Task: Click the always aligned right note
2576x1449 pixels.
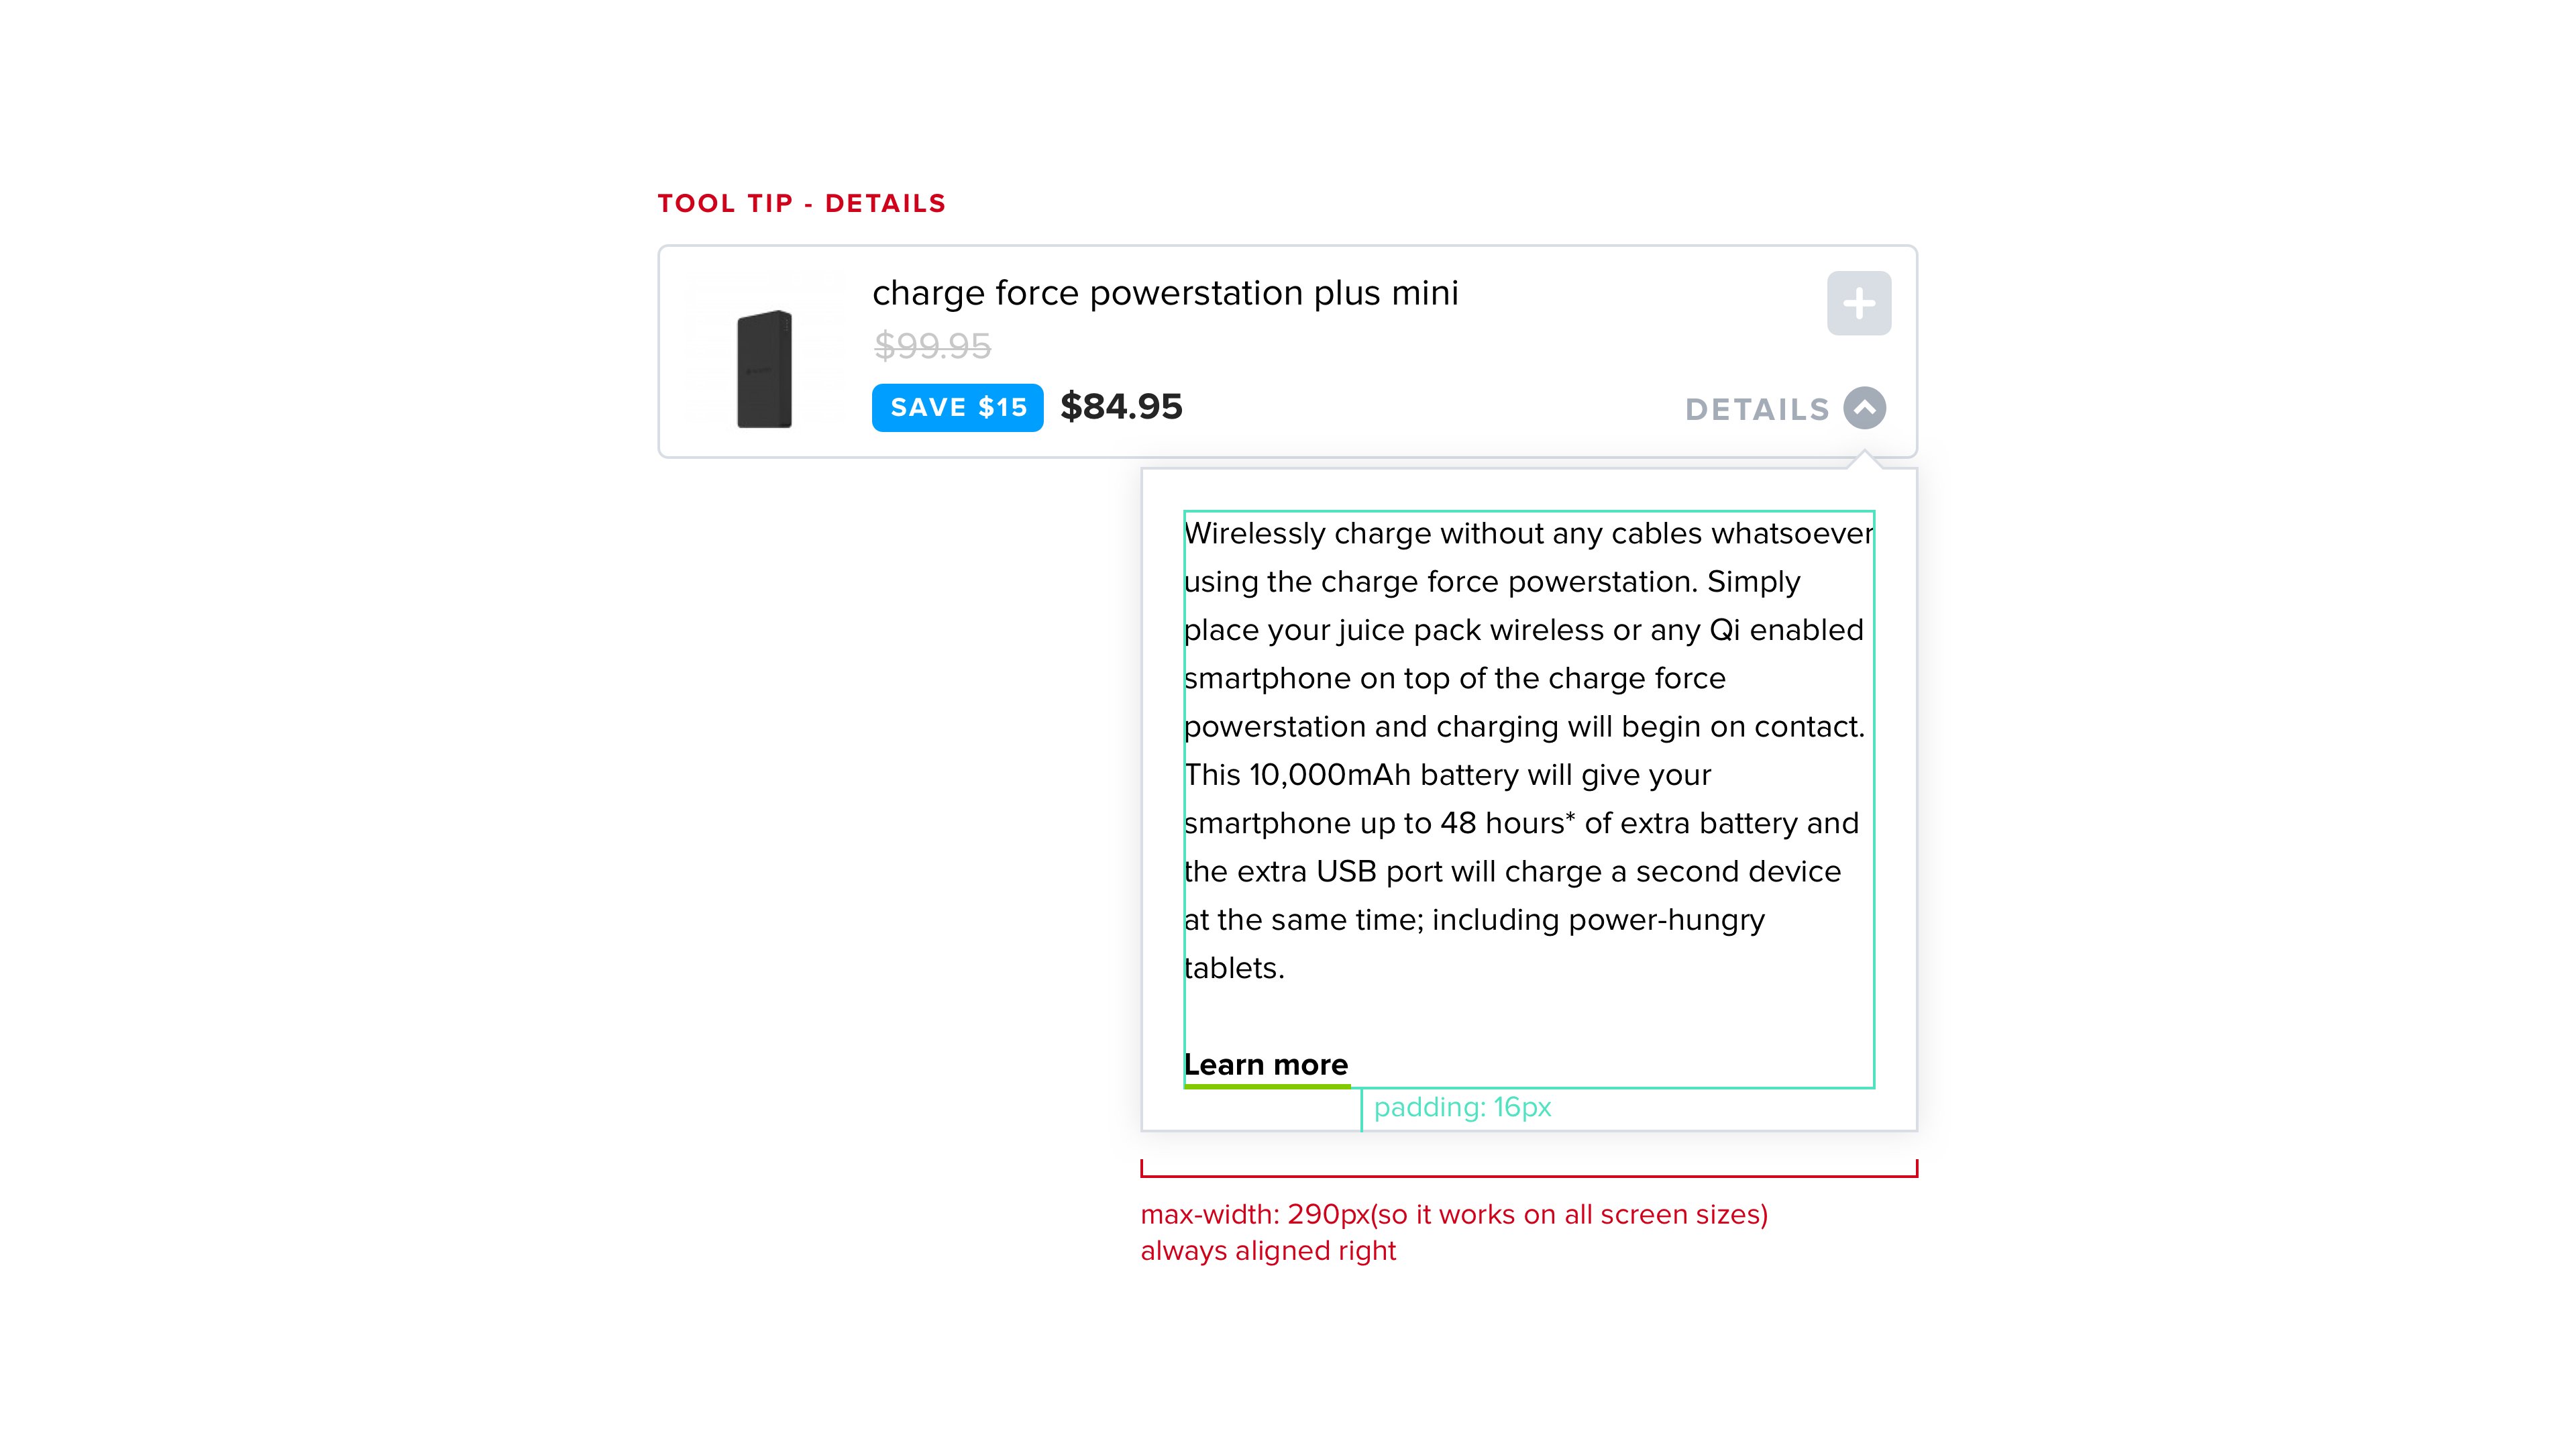Action: point(1268,1251)
